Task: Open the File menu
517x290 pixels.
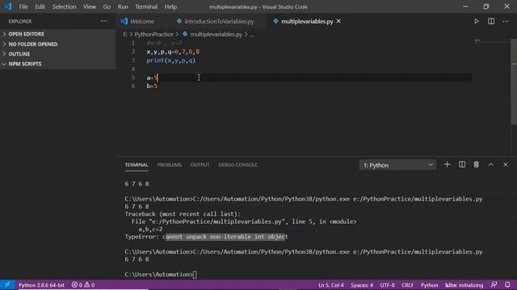Action: coord(23,6)
